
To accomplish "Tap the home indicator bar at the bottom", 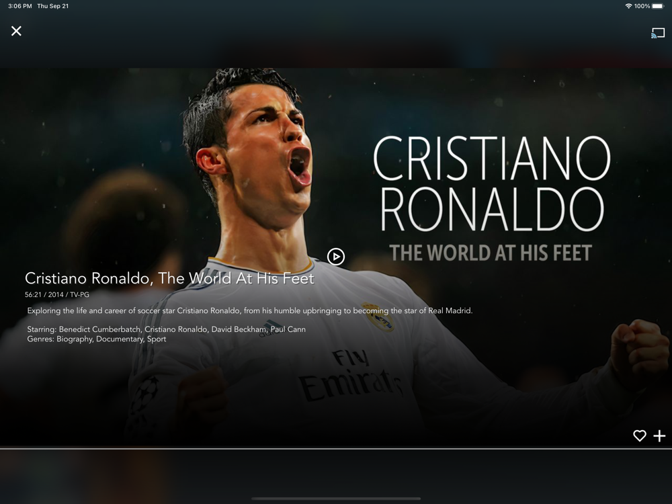I will pos(336,499).
